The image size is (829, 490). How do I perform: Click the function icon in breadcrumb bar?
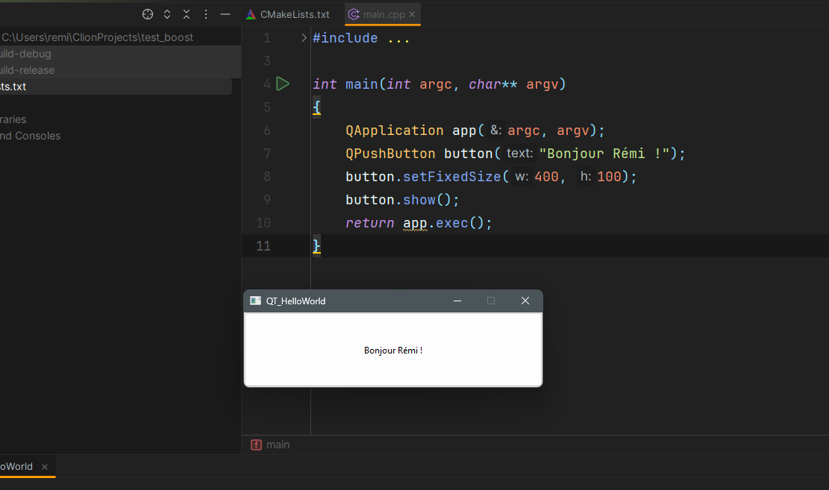pyautogui.click(x=257, y=445)
